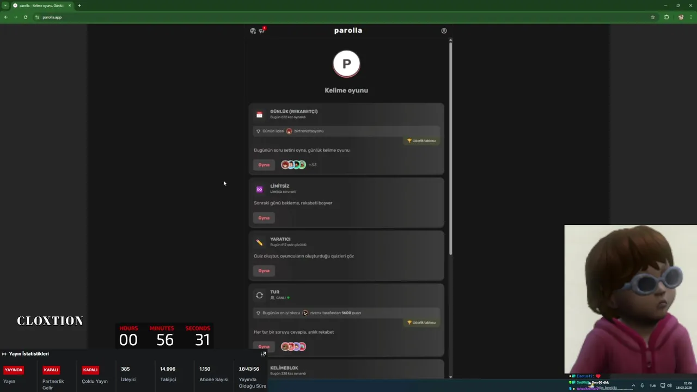
Task: Open Liderlik tablosu in TUR card
Action: pyautogui.click(x=421, y=323)
